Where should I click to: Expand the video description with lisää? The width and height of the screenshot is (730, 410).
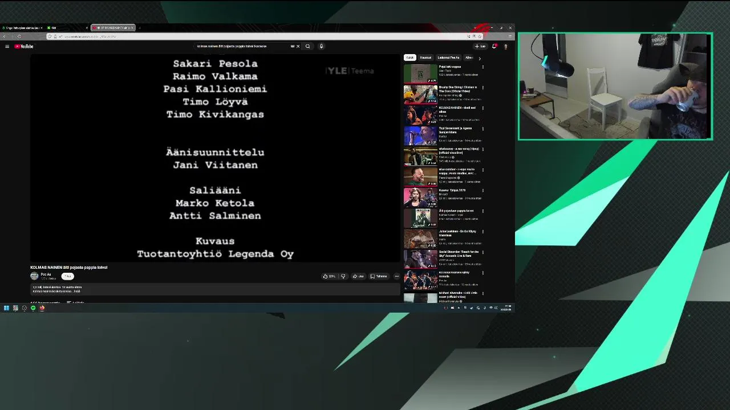coord(77,291)
